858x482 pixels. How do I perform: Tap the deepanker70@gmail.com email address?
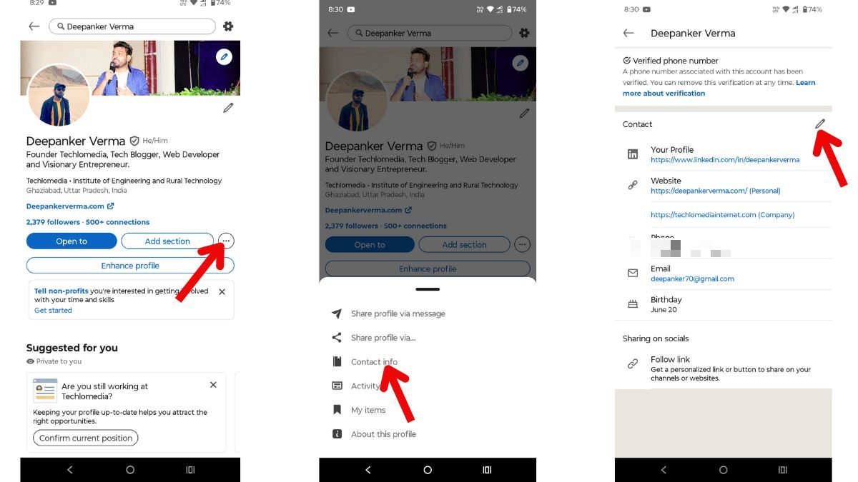point(692,278)
